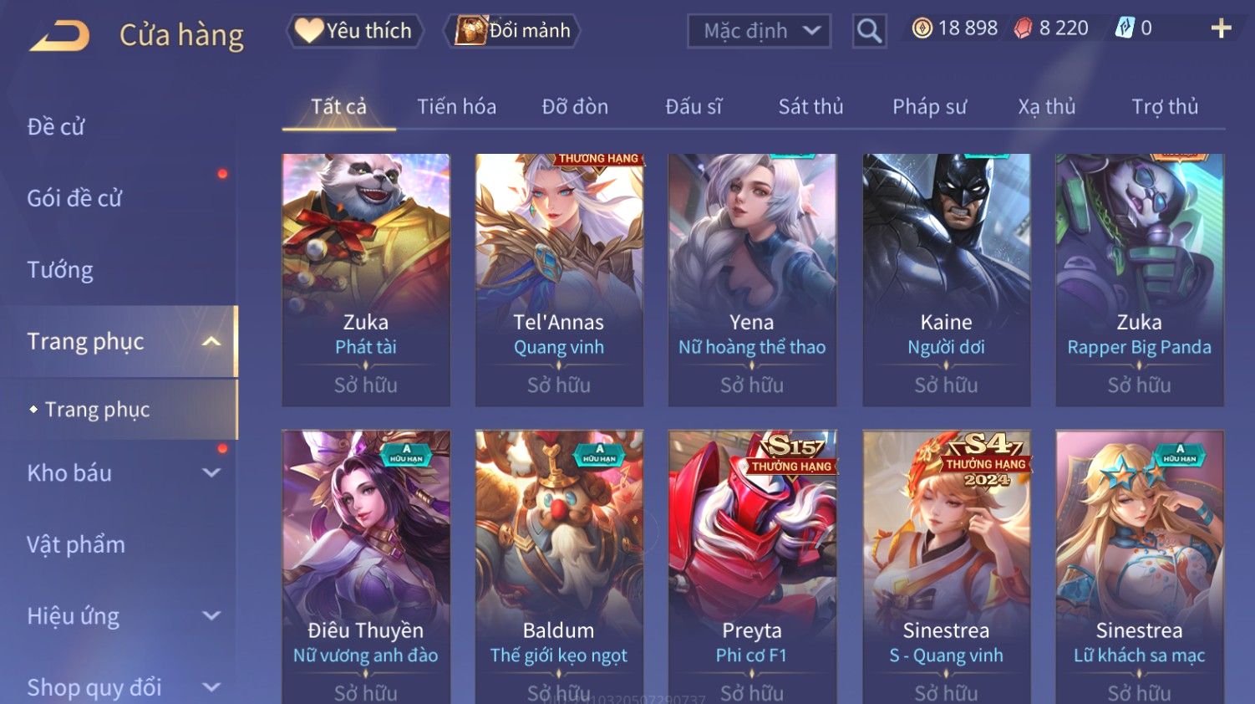This screenshot has width=1255, height=704.
Task: Select the Sát thủ tab
Action: pyautogui.click(x=810, y=106)
